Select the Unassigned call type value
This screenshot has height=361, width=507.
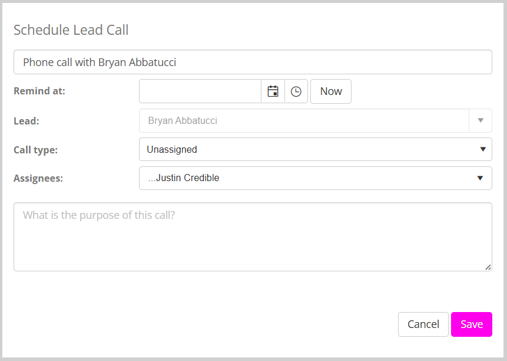pos(172,149)
